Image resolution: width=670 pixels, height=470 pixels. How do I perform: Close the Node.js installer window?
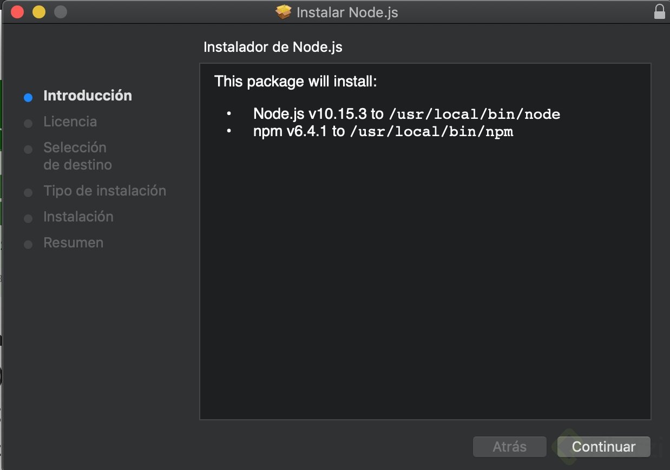[17, 11]
